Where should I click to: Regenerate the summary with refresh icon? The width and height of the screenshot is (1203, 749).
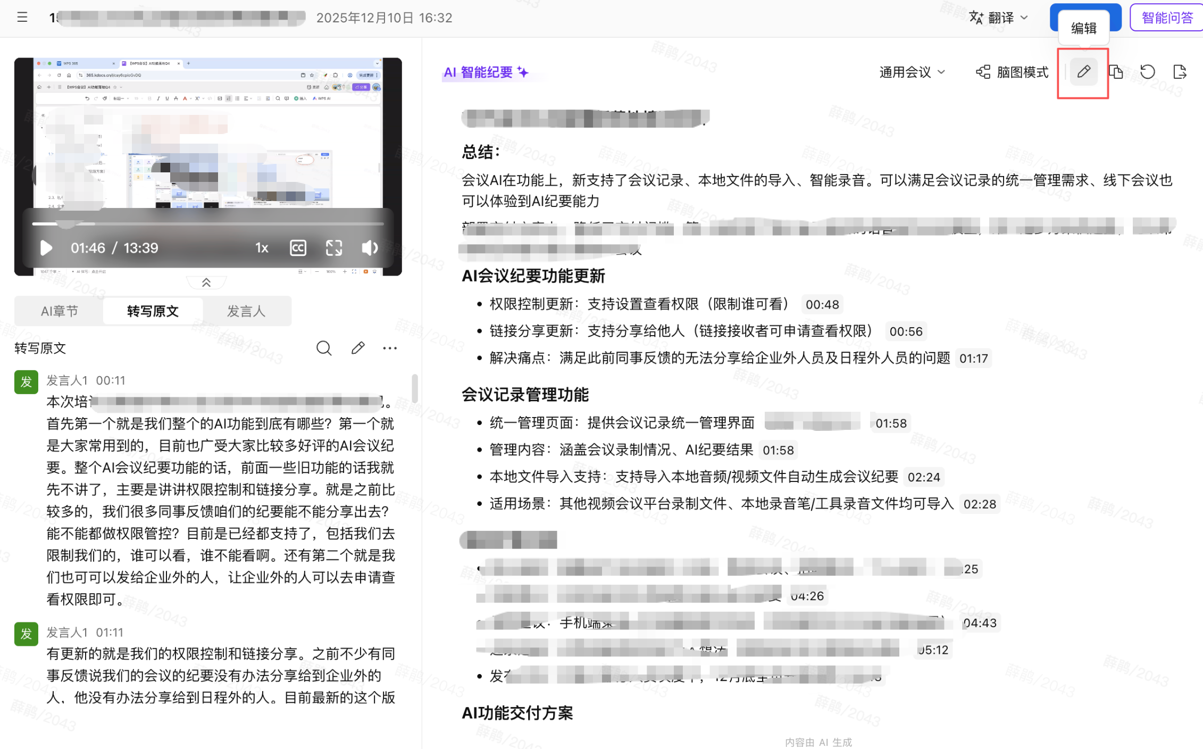point(1148,72)
